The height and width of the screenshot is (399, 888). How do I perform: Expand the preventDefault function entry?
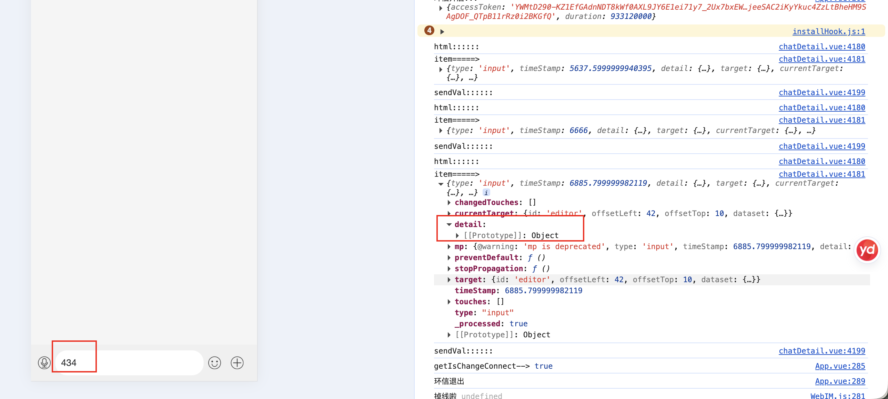[x=449, y=258]
